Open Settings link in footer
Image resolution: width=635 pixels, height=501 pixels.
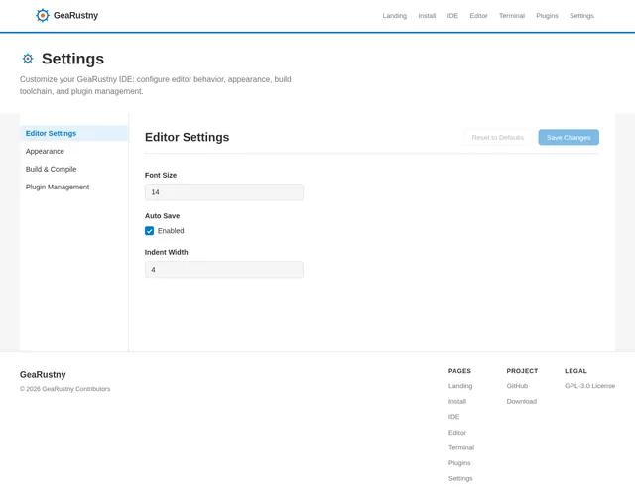460,479
